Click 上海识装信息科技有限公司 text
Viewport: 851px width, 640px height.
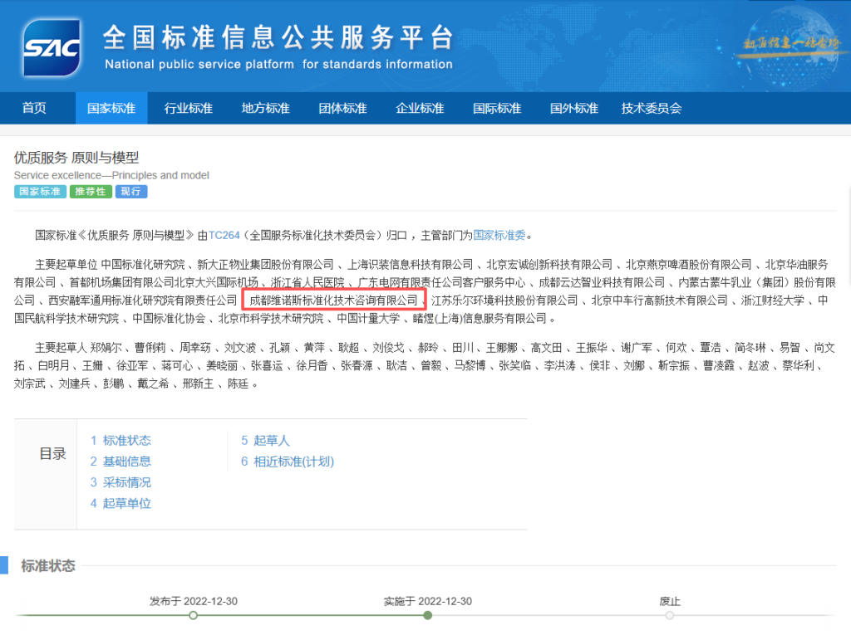coord(411,265)
